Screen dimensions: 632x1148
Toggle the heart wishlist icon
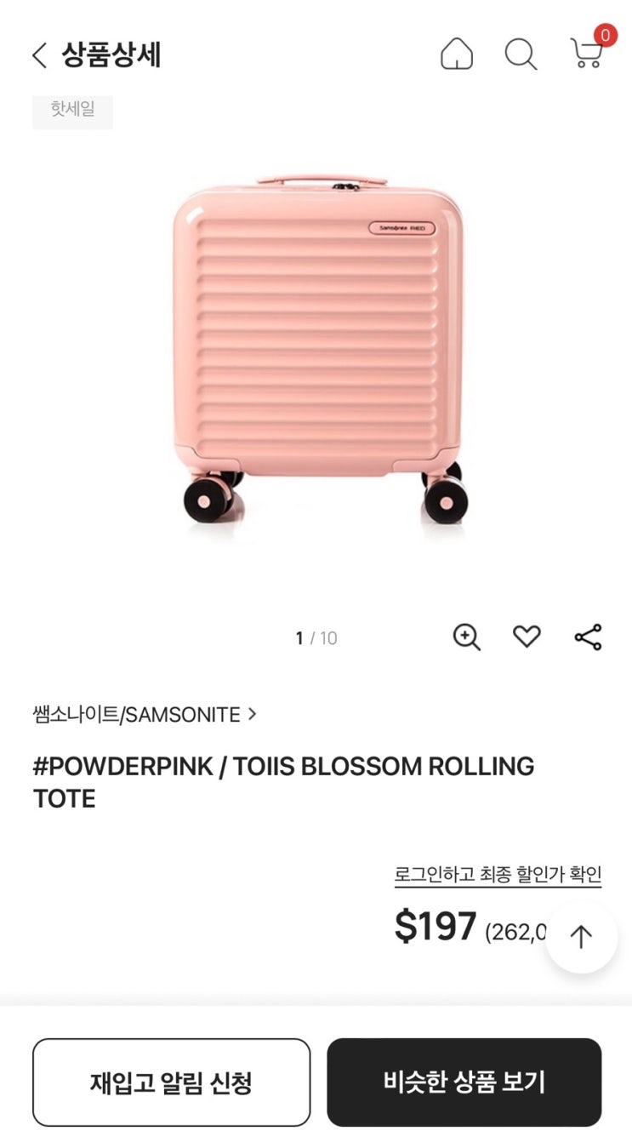coord(527,637)
